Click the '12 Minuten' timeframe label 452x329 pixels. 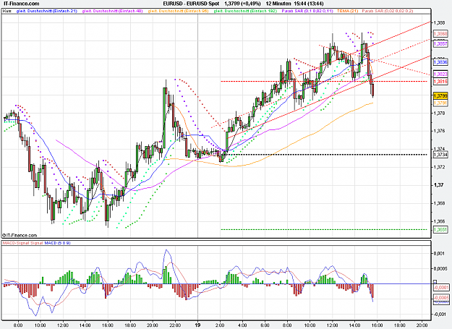[x=278, y=4]
